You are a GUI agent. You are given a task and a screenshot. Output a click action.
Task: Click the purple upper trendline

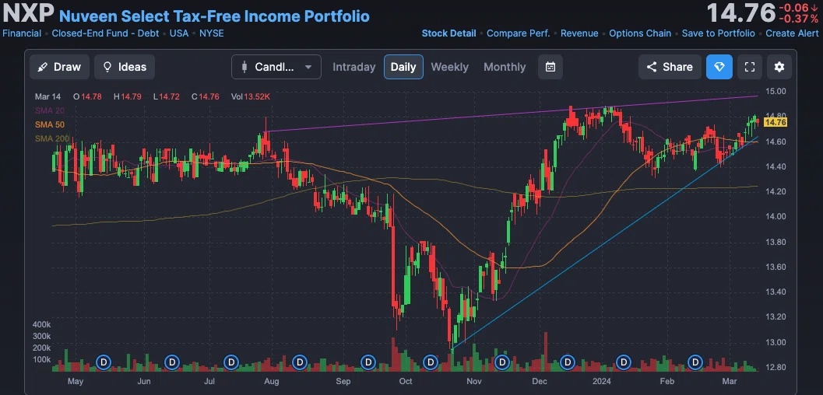tap(512, 114)
